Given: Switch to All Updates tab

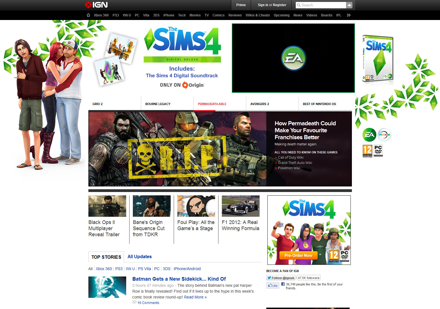Looking at the screenshot, I should 140,257.
